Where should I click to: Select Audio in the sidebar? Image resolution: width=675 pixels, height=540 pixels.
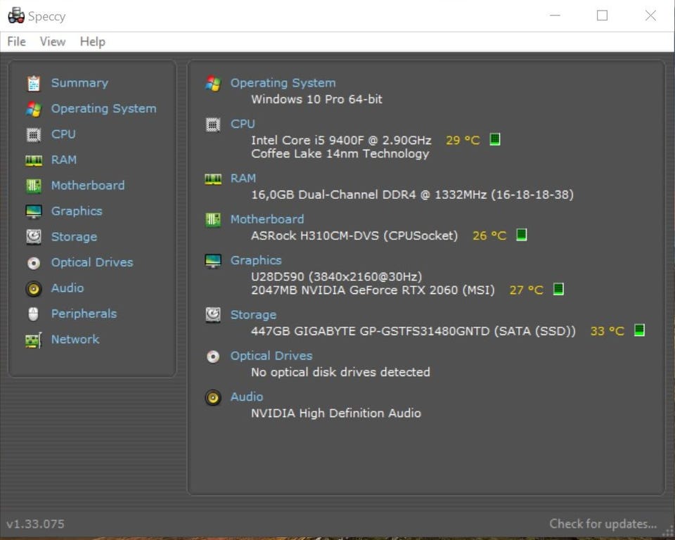[67, 288]
